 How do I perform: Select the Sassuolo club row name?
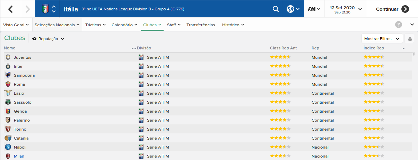point(23,102)
